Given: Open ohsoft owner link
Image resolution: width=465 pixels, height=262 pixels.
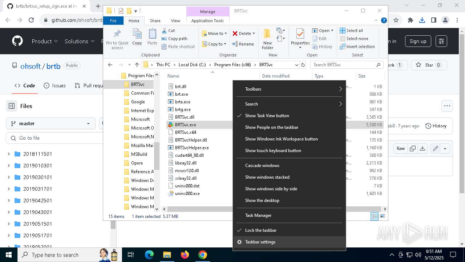Looking at the screenshot, I should 31,66.
